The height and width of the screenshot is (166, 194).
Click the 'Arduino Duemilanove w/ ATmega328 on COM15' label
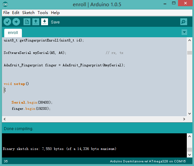148,161
